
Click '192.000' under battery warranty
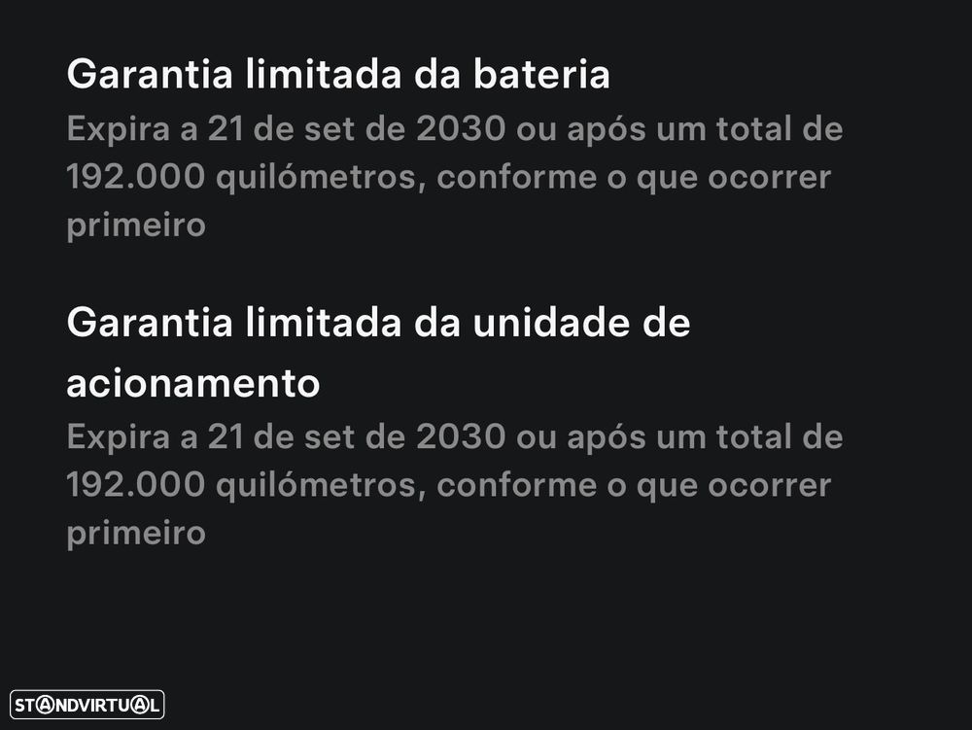click(x=135, y=177)
